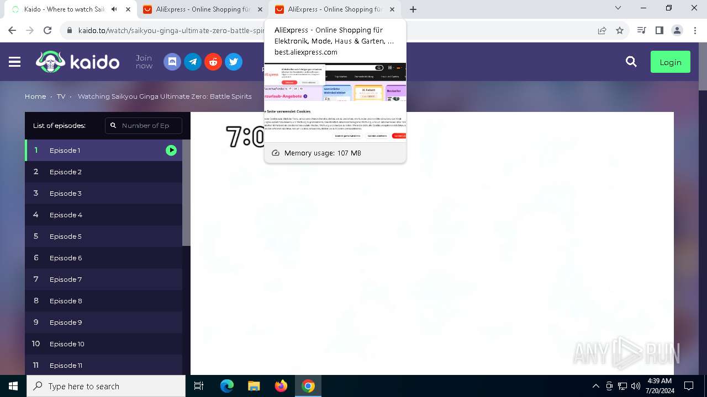Image resolution: width=707 pixels, height=397 pixels.
Task: Open the network icon in the system tray
Action: [622, 386]
